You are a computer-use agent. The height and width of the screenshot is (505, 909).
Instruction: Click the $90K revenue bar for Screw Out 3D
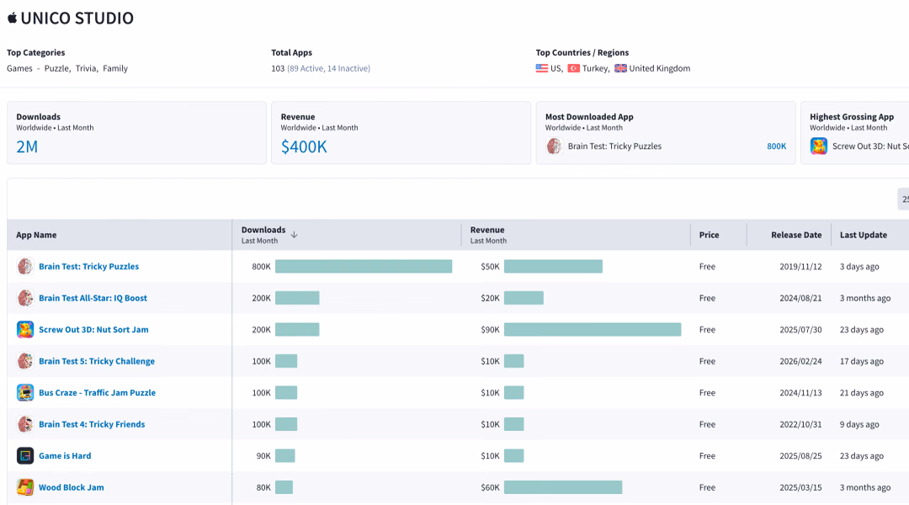click(593, 329)
